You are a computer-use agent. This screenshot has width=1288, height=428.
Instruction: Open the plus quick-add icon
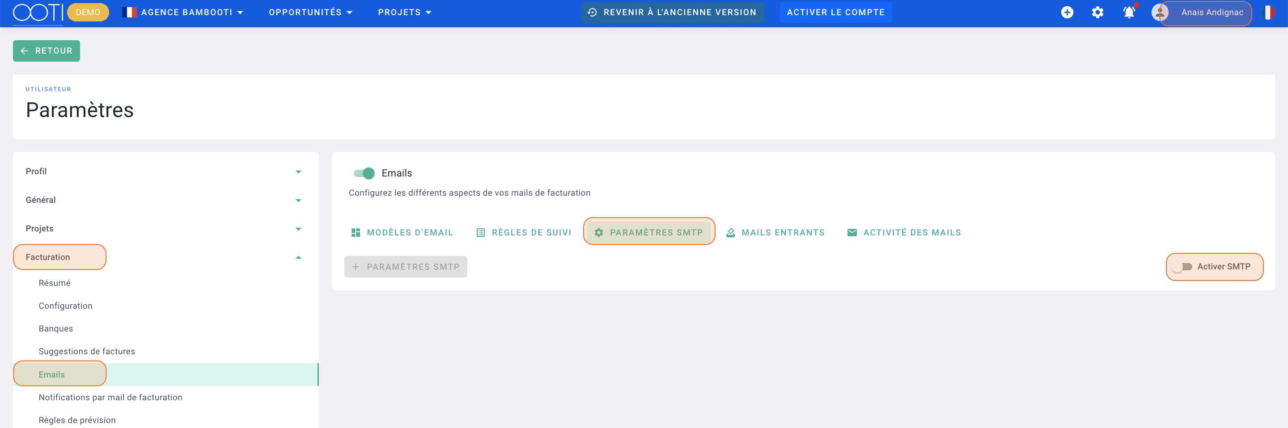point(1067,13)
